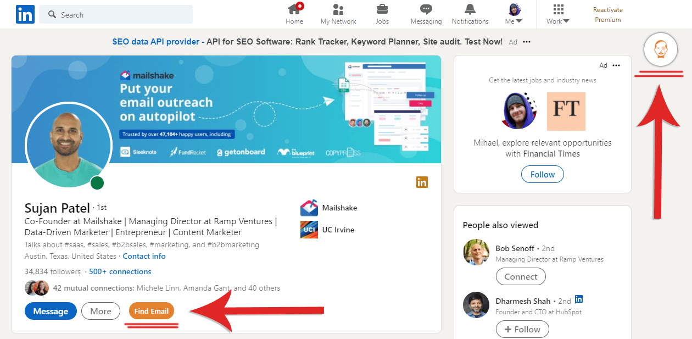The height and width of the screenshot is (339, 692).
Task: Click Connect for Bob Senoff
Action: coord(521,276)
